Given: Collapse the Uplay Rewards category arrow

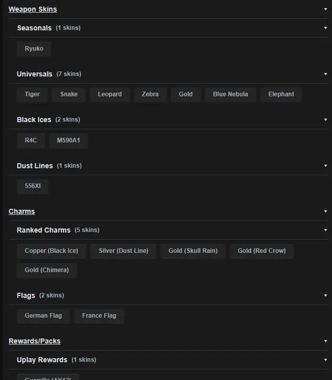Looking at the screenshot, I should coord(325,360).
